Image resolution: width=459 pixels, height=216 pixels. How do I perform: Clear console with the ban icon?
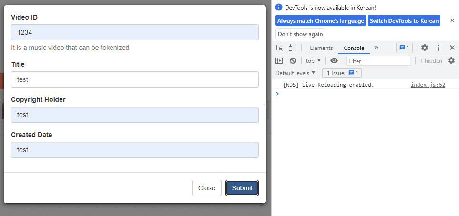pos(293,60)
